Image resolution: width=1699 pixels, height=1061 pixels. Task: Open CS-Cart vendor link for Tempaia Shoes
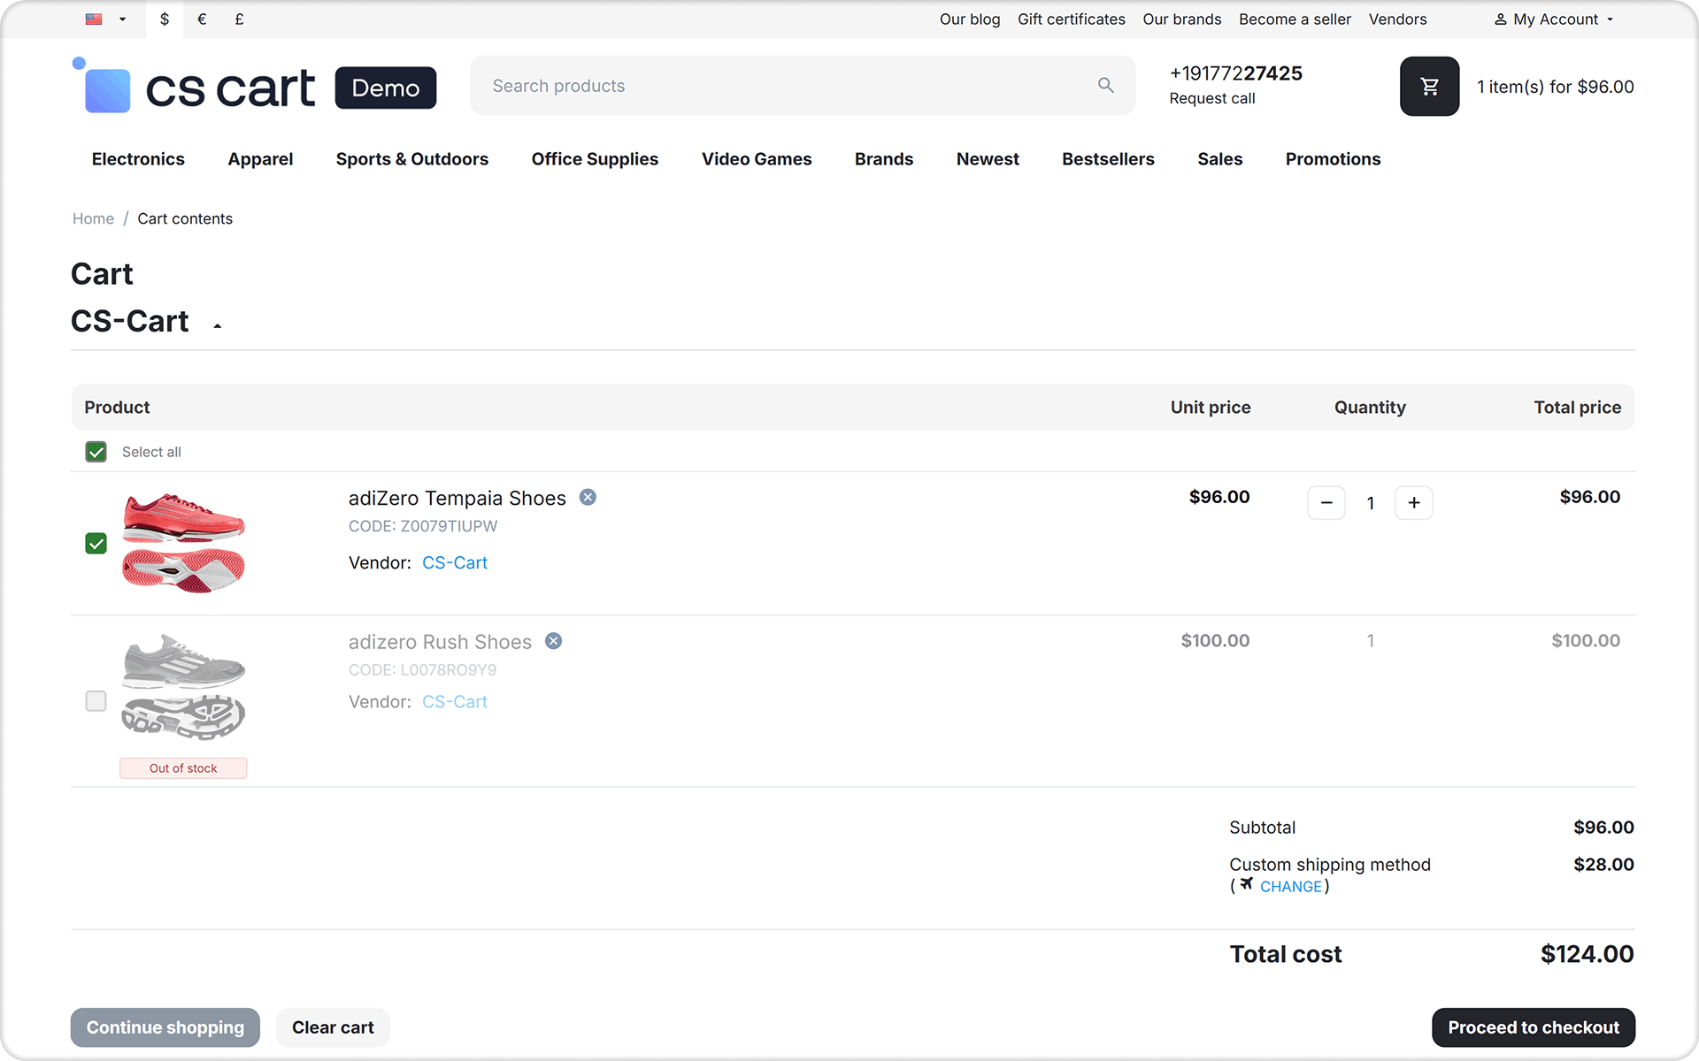click(x=455, y=562)
